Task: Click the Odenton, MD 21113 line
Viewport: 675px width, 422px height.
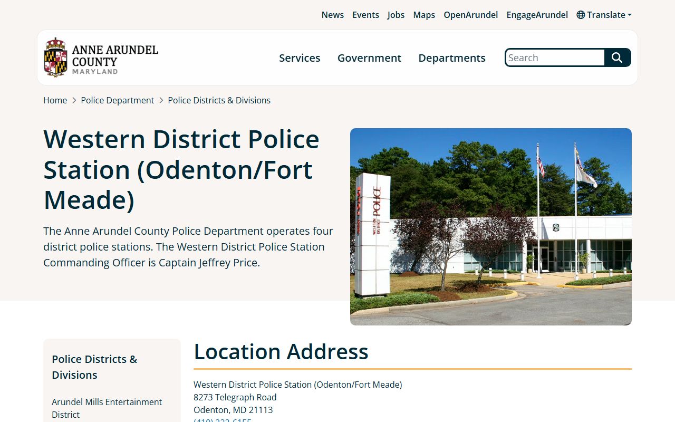Action: coord(233,410)
